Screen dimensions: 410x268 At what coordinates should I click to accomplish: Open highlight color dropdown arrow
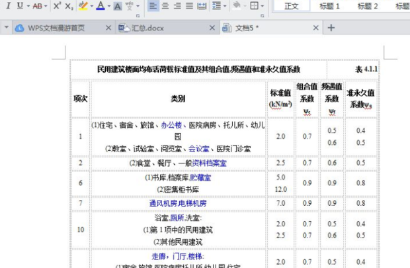[x=91, y=6]
